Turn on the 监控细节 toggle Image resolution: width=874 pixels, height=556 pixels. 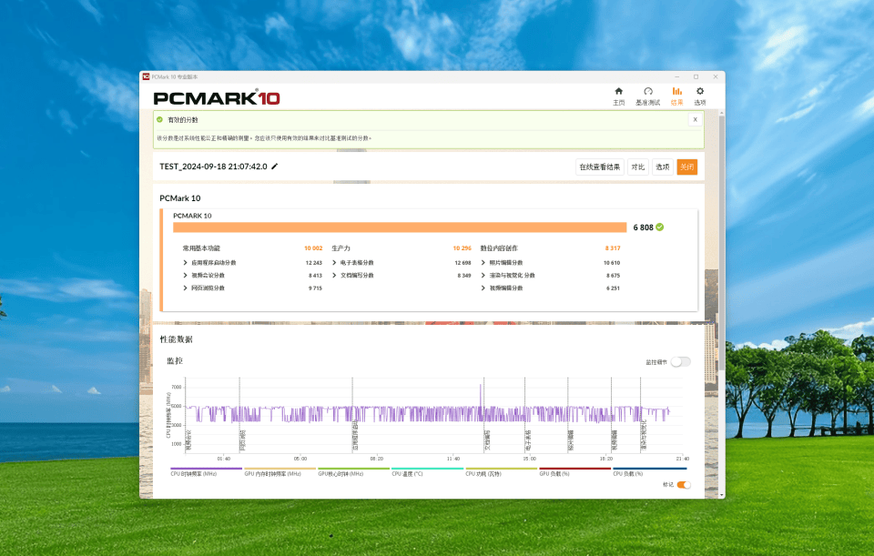click(681, 362)
